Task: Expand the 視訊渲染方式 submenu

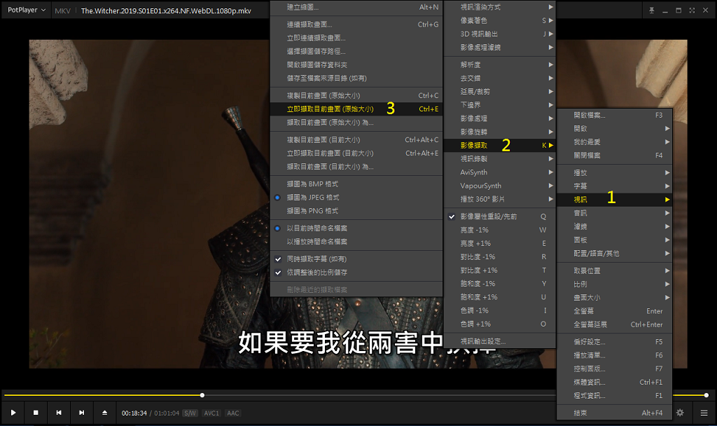Action: coord(500,7)
